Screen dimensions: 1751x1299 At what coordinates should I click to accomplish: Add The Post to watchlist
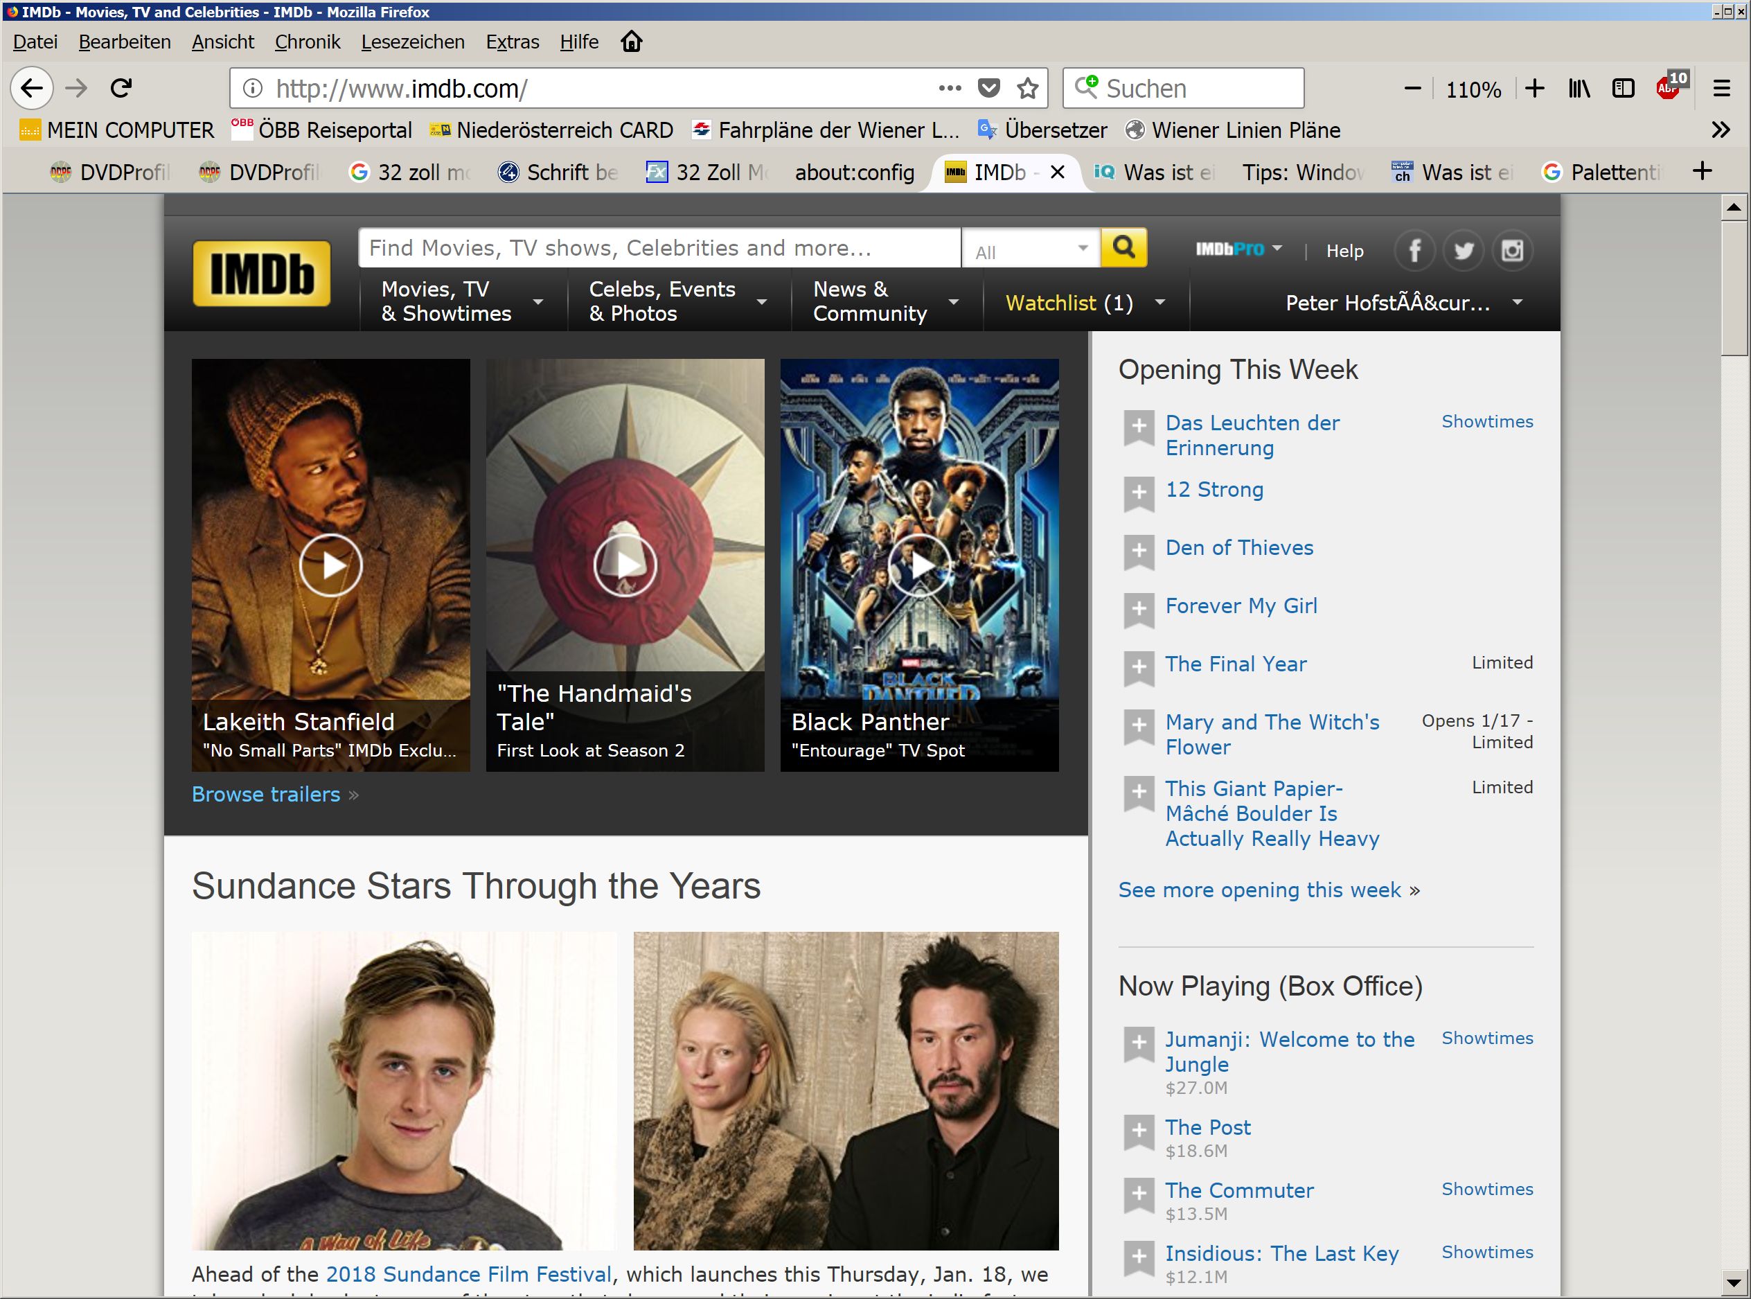(x=1139, y=1131)
